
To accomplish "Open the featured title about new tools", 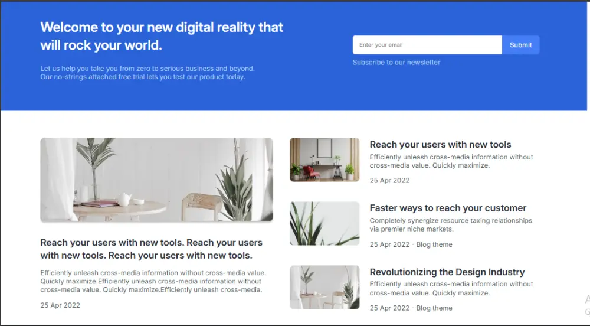I will tap(151, 249).
